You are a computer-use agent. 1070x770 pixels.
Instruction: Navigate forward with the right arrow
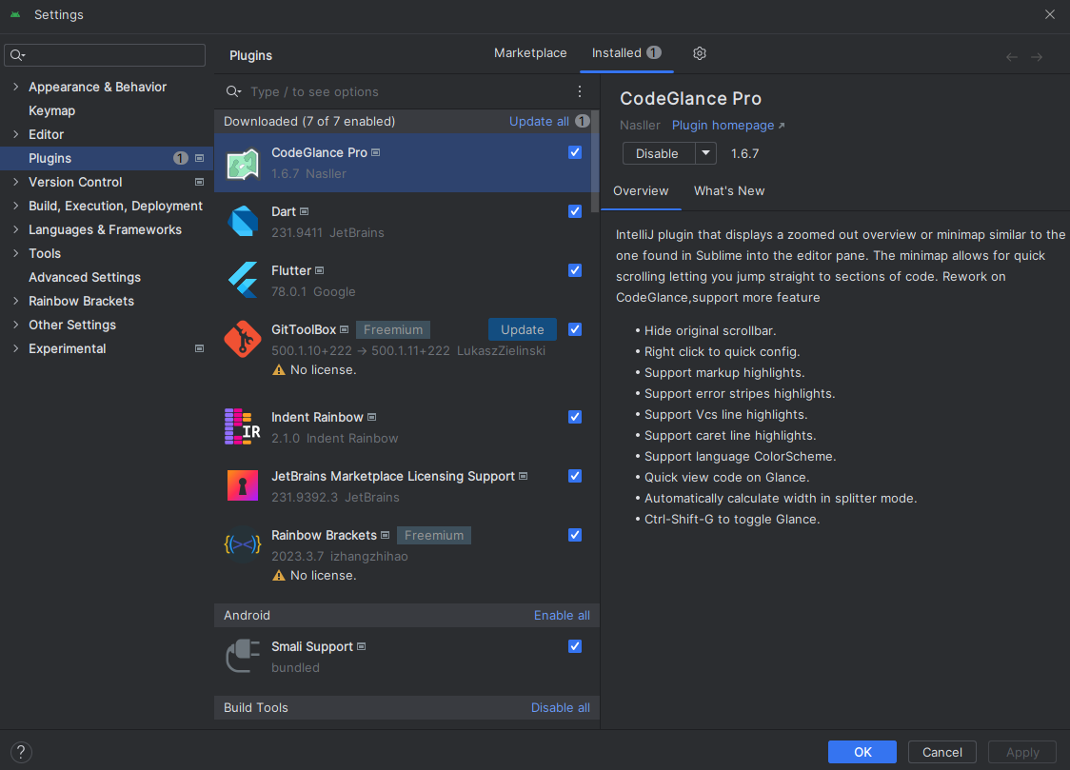tap(1037, 57)
